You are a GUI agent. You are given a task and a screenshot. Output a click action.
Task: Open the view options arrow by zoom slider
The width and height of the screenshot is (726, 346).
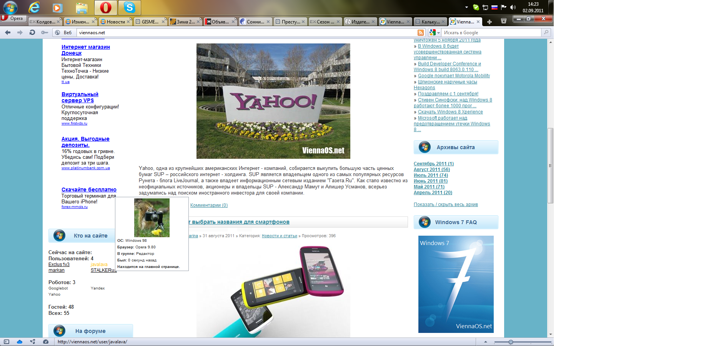coord(485,342)
